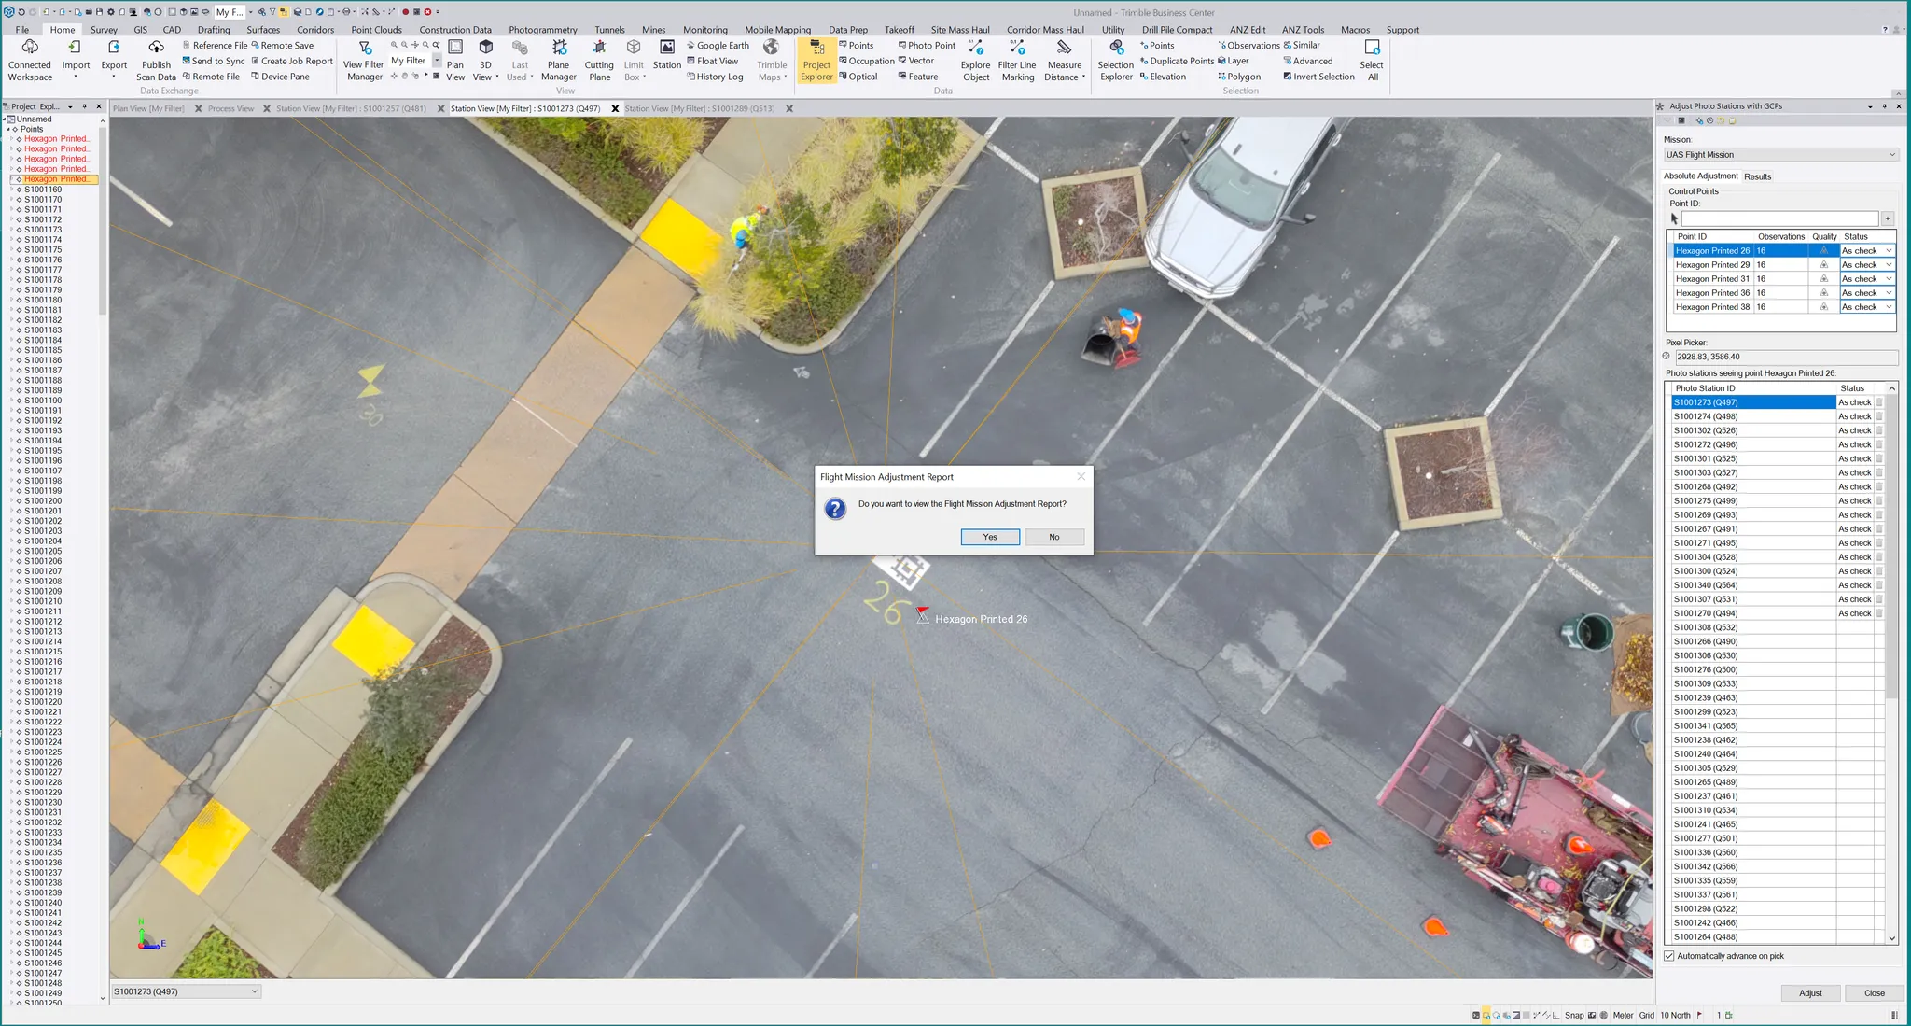Switch to the Results tab

coord(1757,176)
